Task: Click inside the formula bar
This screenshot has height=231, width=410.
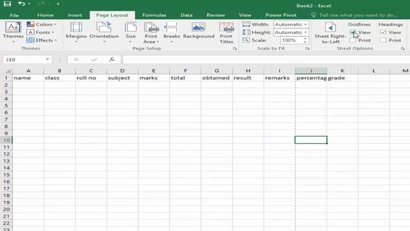Action: [266, 60]
